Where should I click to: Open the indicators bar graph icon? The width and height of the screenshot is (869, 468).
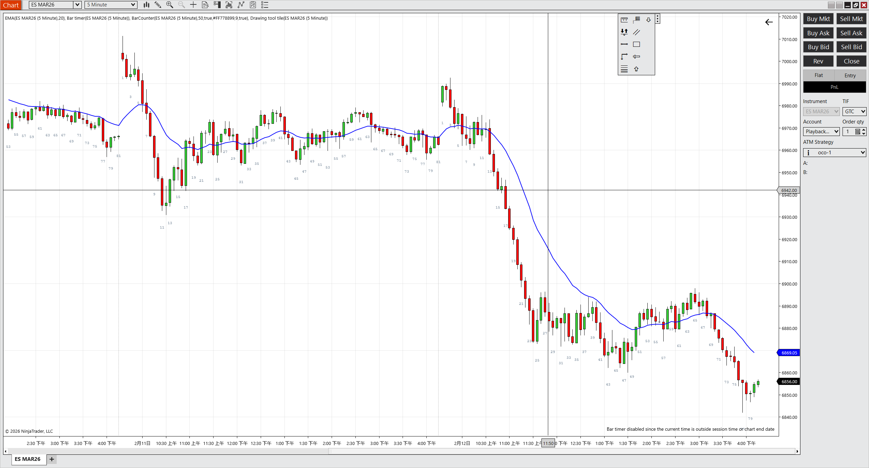coord(229,5)
